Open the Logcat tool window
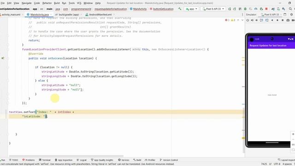 click(x=82, y=160)
